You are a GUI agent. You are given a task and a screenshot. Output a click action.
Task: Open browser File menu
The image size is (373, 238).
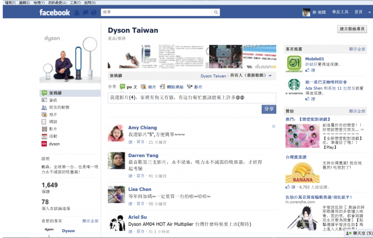pyautogui.click(x=10, y=2)
